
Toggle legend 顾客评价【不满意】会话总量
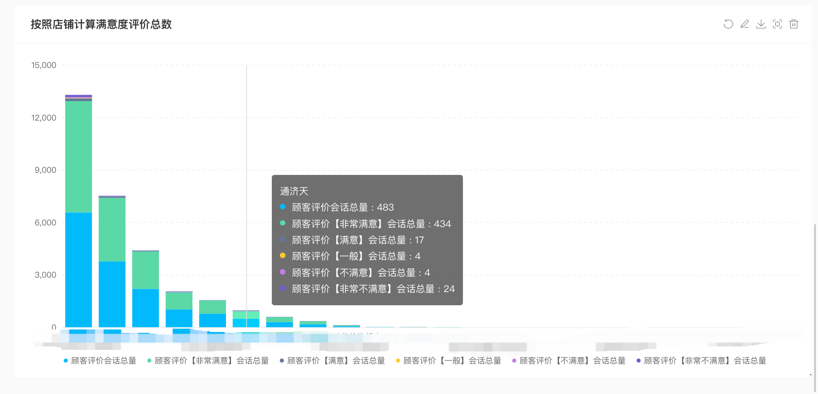point(569,361)
